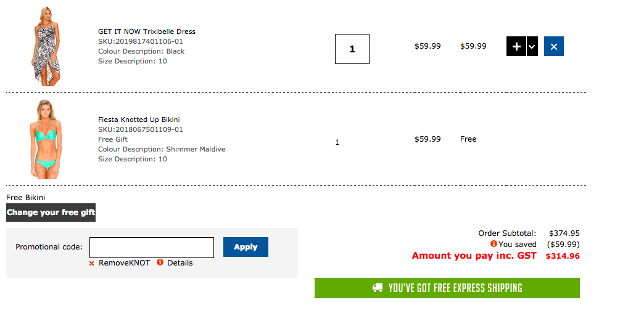Click the Free Bikini label

(25, 198)
